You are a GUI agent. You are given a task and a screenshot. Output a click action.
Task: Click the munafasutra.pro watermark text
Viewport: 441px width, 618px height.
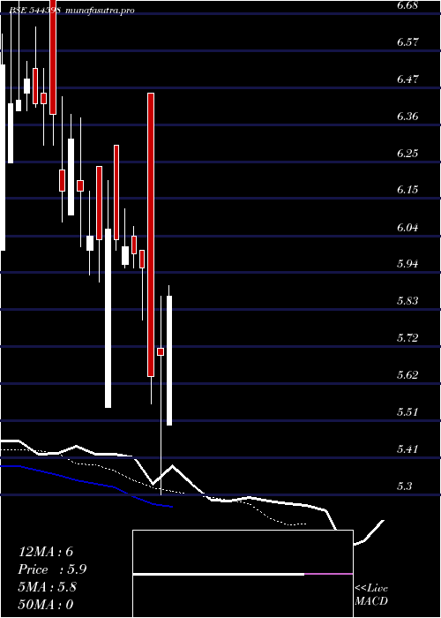100,11
